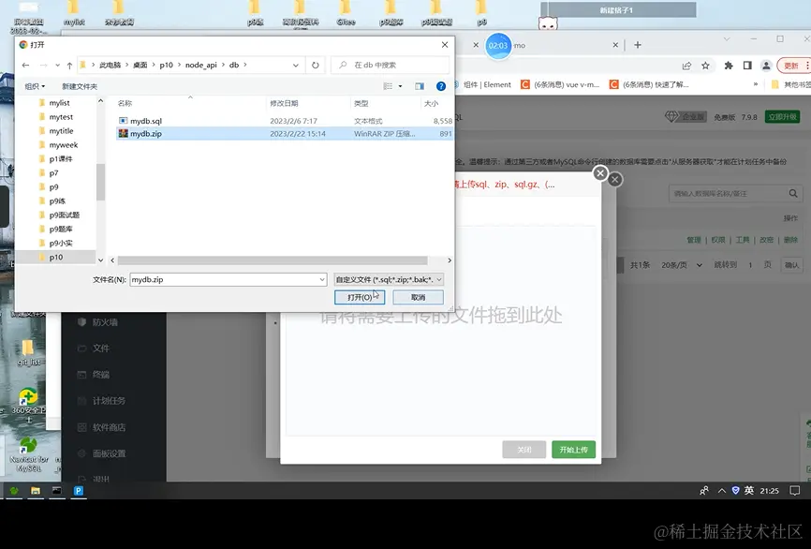
Task: Open the view options dropdown arrow
Action: point(400,86)
